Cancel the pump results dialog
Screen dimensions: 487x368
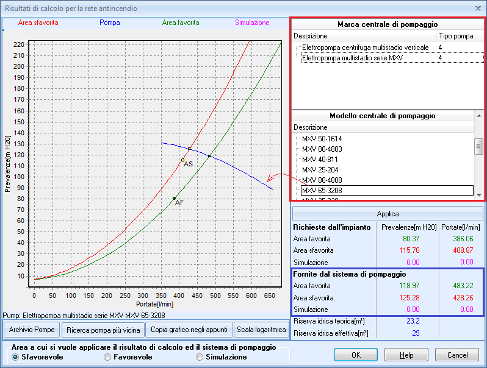[x=457, y=355]
